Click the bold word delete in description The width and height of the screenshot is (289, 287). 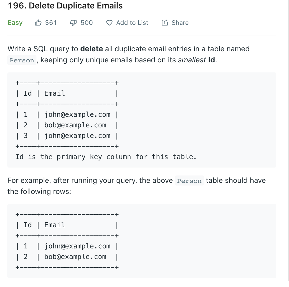click(92, 49)
